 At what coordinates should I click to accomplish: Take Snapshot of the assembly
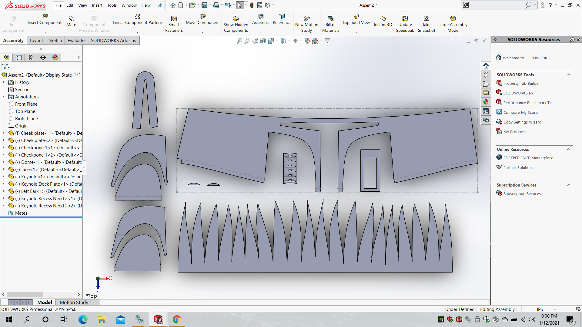426,24
